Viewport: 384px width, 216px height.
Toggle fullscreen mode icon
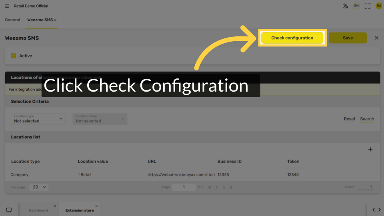pos(367,6)
